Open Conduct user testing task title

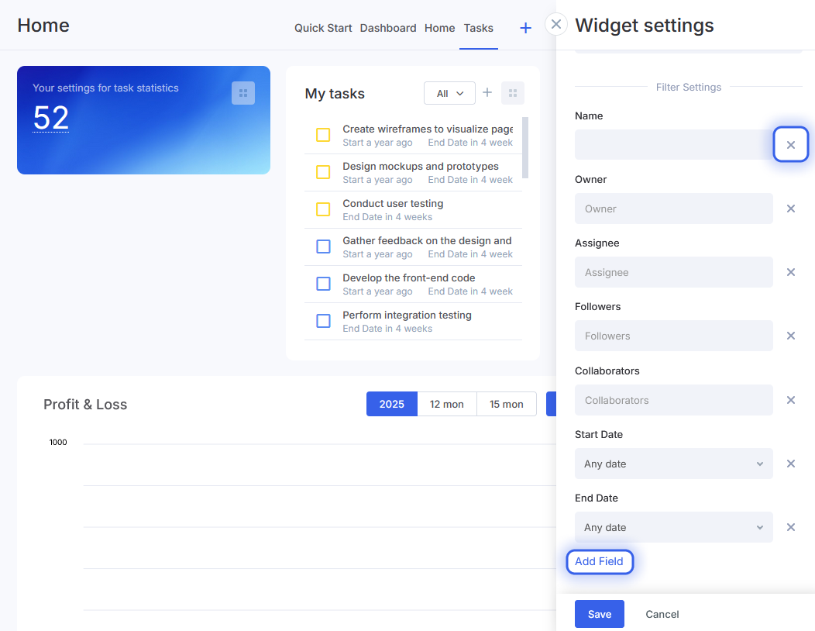tap(393, 203)
